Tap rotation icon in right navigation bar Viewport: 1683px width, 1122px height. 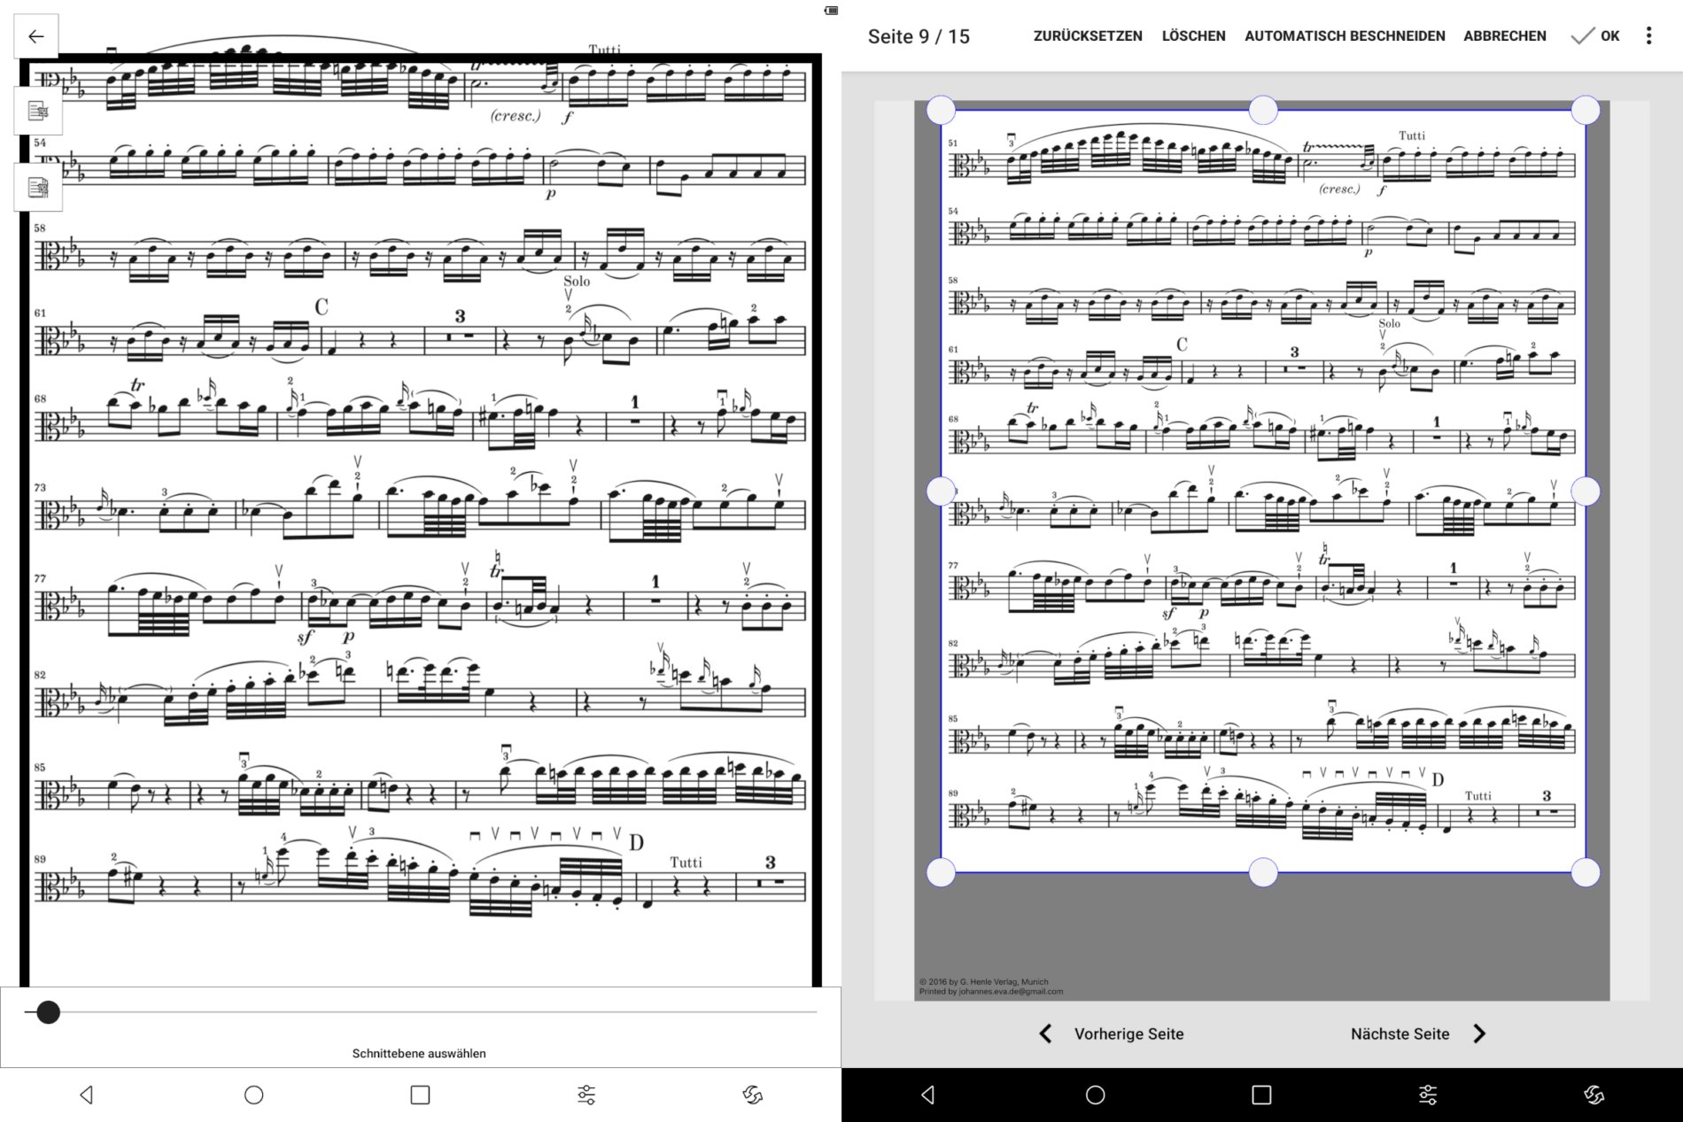pyautogui.click(x=1594, y=1095)
